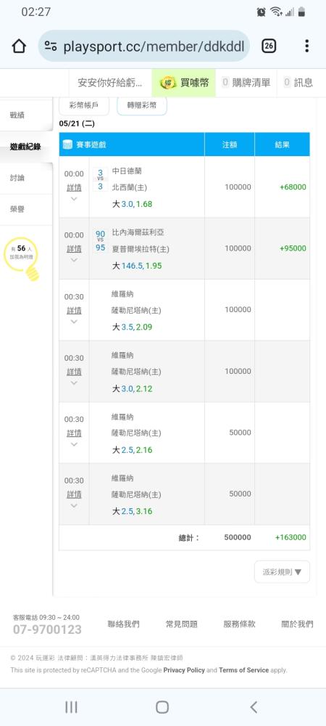Open the 聯絡我們 footer link

click(x=123, y=624)
